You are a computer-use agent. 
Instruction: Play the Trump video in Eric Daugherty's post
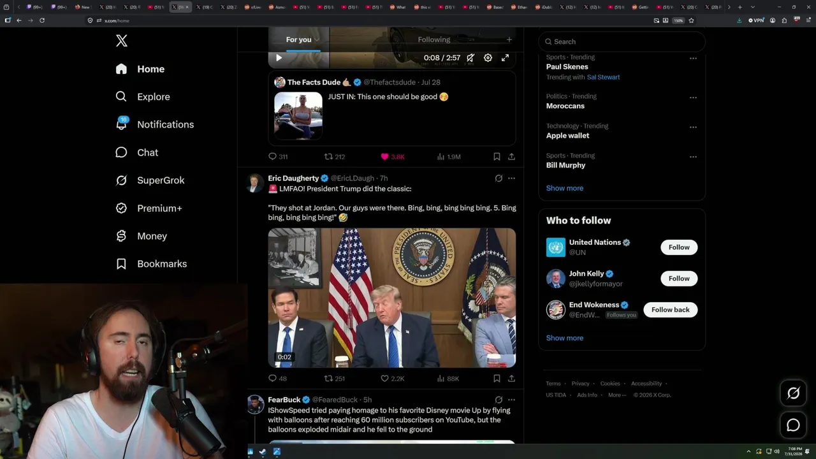392,298
